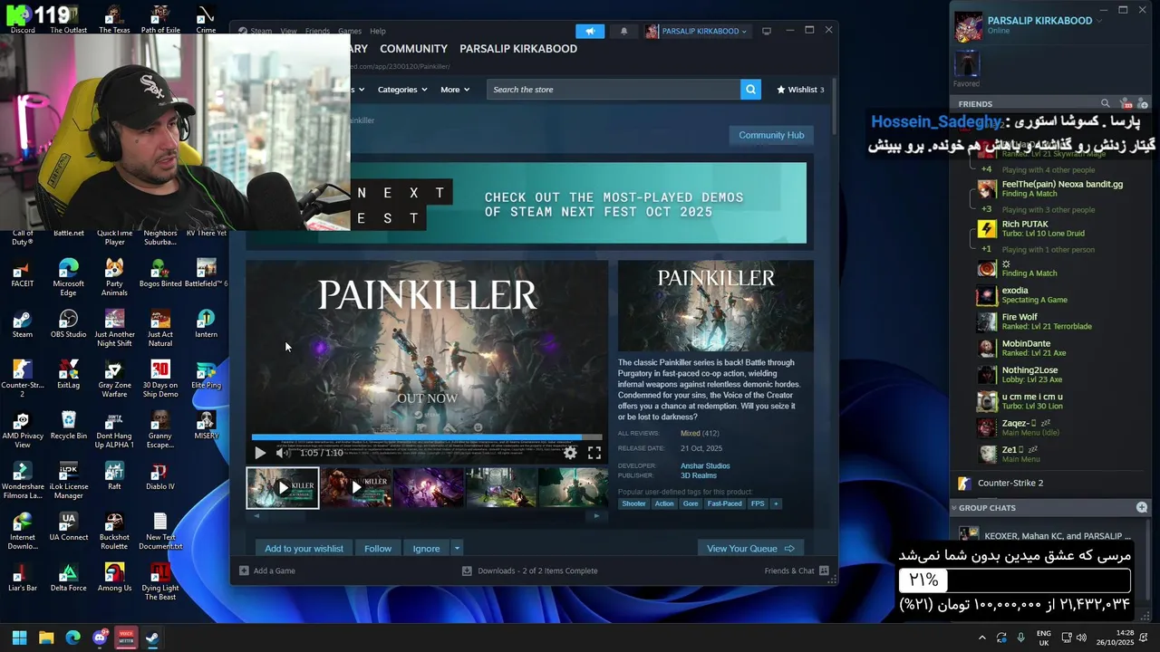Show more tags with the plus button
The height and width of the screenshot is (652, 1160).
pyautogui.click(x=776, y=503)
